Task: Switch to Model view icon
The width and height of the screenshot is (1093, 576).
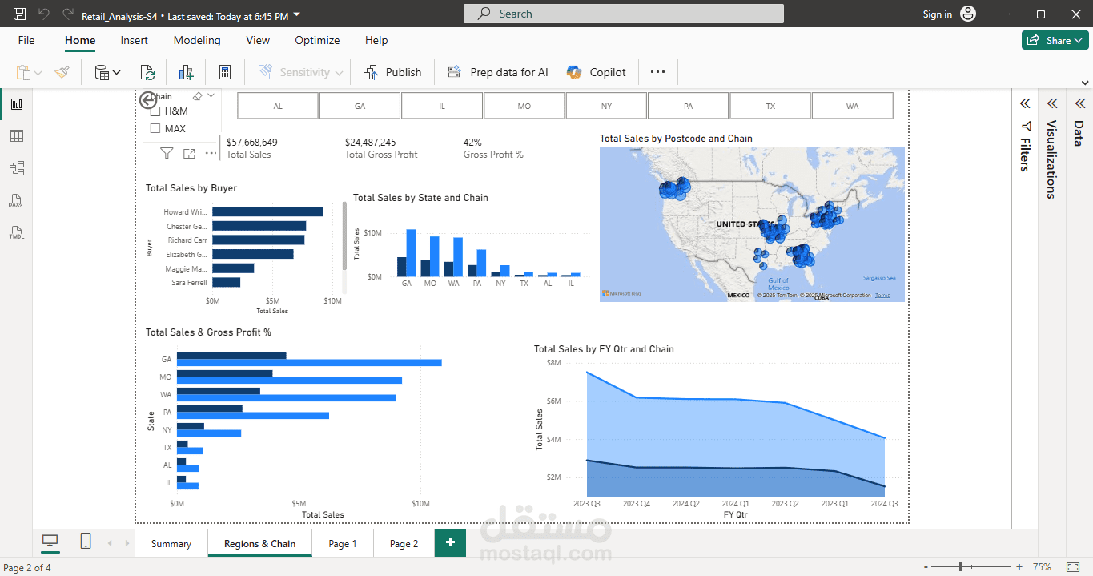Action: point(16,168)
